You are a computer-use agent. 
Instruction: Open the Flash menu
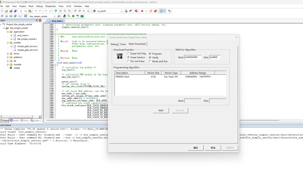31,6
